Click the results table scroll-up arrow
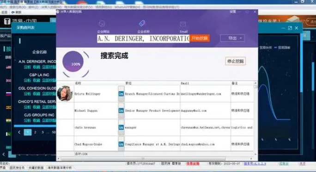The width and height of the screenshot is (316, 172). point(255,83)
